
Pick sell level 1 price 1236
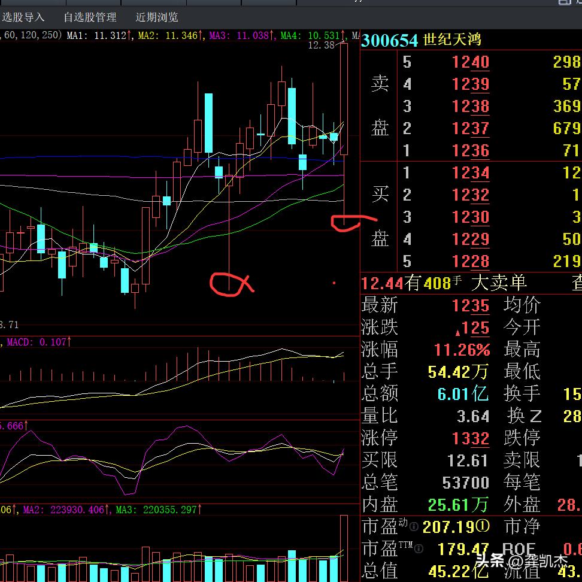(x=470, y=151)
